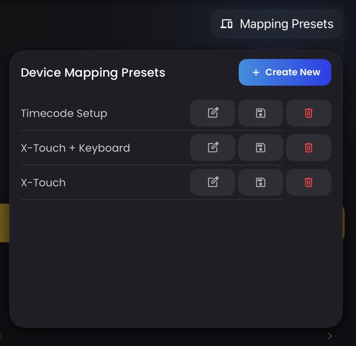Delete the Timecode Setup preset

(308, 113)
